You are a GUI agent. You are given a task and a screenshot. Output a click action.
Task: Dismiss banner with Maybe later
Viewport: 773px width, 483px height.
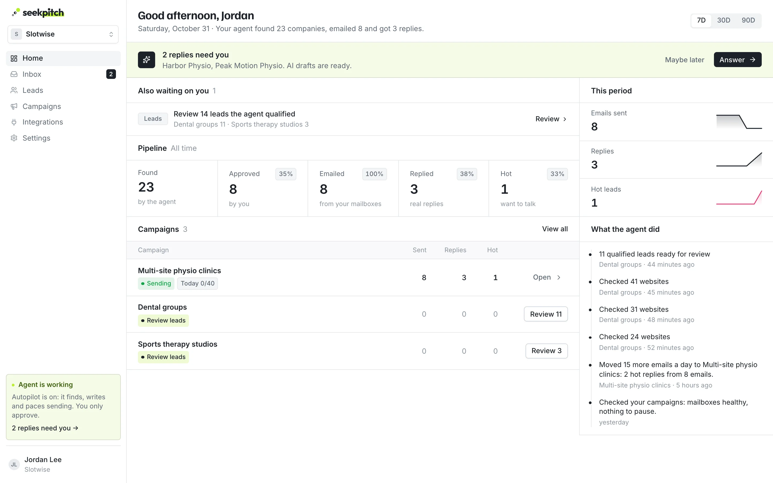(x=684, y=60)
